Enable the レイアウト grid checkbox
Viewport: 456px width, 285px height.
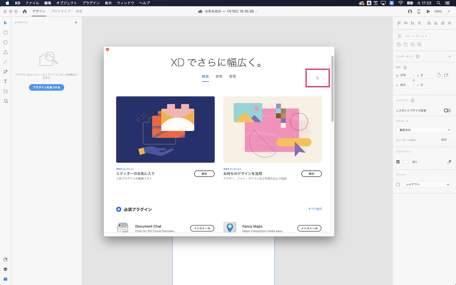pyautogui.click(x=398, y=185)
